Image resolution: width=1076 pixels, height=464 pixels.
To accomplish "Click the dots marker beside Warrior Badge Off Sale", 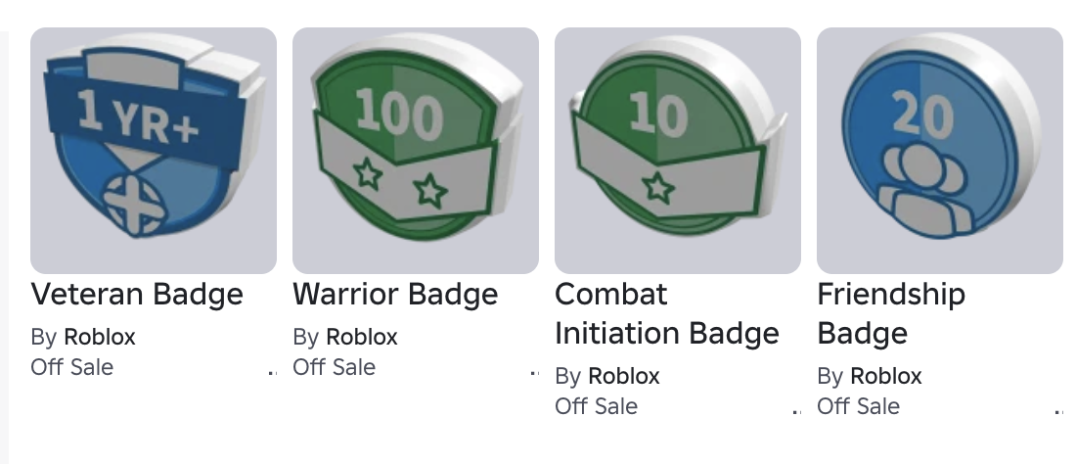I will (x=534, y=373).
